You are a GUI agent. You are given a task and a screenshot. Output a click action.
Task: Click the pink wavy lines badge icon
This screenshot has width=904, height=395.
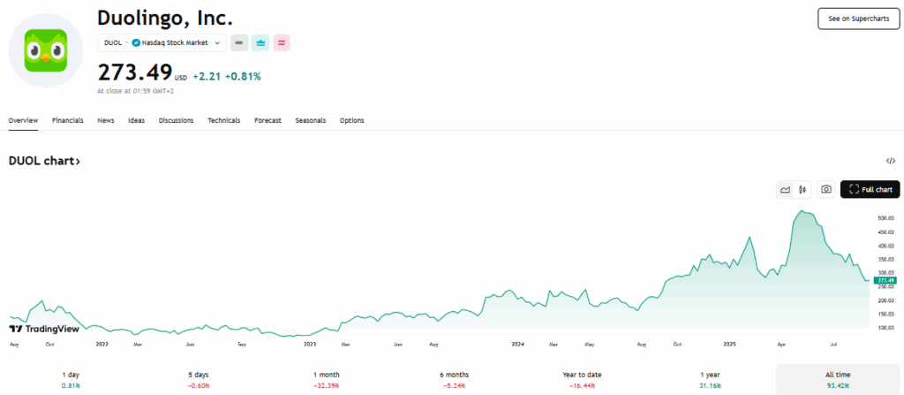282,42
